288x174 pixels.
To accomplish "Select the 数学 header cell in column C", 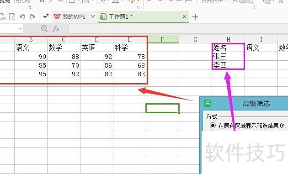I will tap(64, 47).
